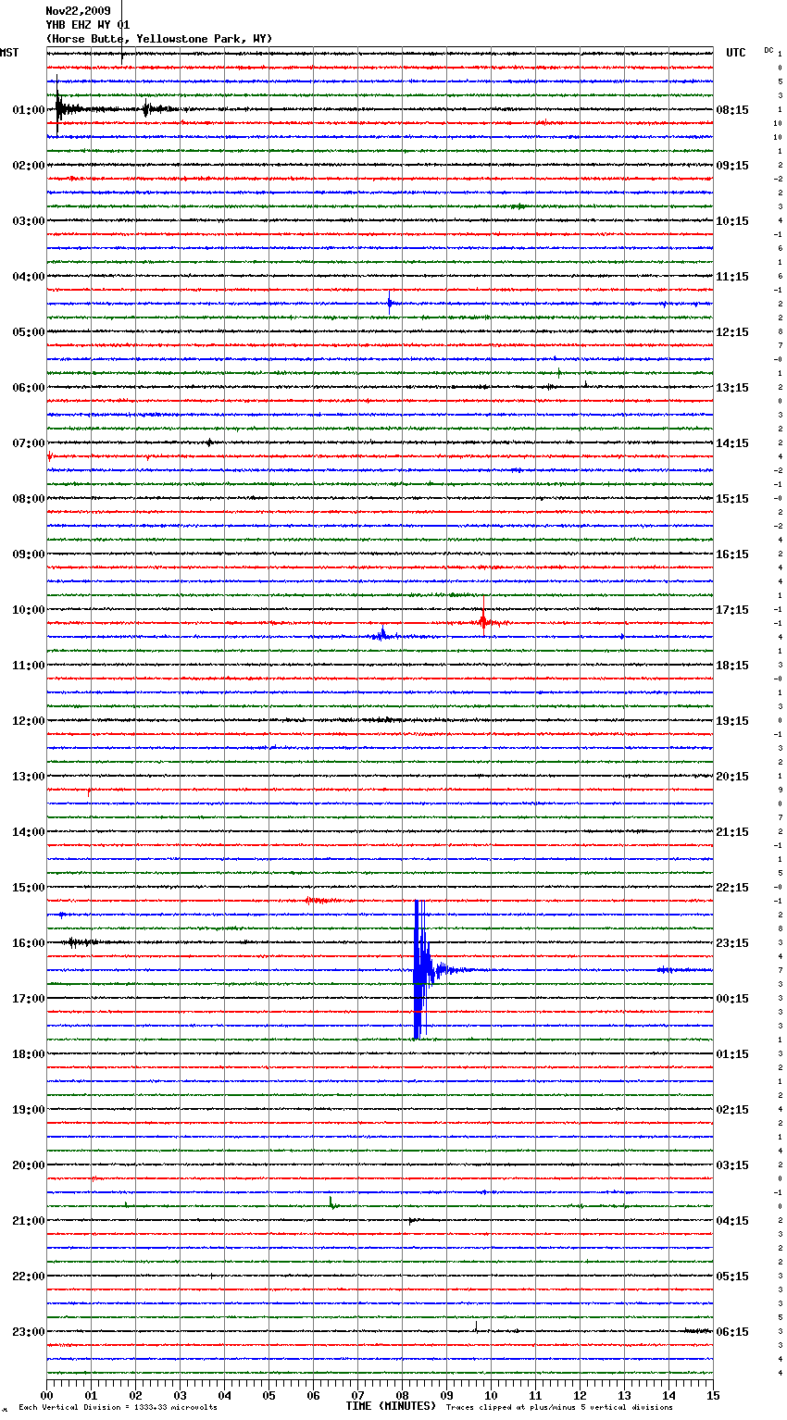Viewport: 787px width, 1420px height.
Task: Click the 09:15 UTC time label
Action: [x=732, y=166]
